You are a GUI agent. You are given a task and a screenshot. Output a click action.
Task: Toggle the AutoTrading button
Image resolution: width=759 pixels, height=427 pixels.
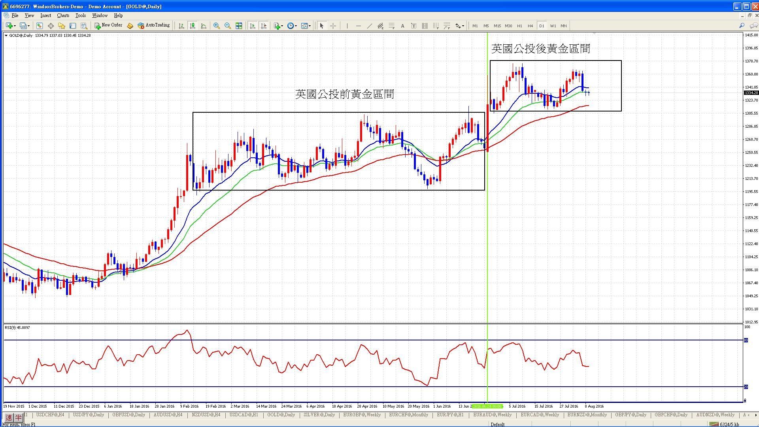pos(153,25)
